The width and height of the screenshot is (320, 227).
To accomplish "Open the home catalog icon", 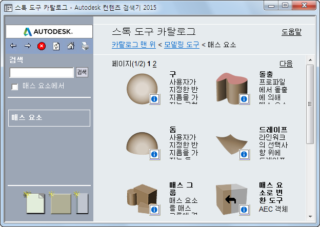I will point(71,46).
